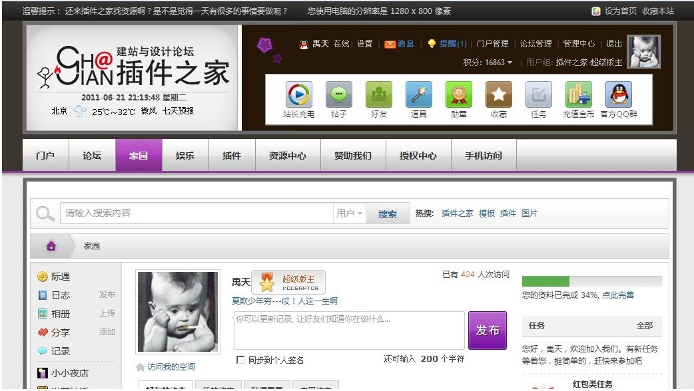
Task: Follow the 点此完善 profile link
Action: [618, 295]
